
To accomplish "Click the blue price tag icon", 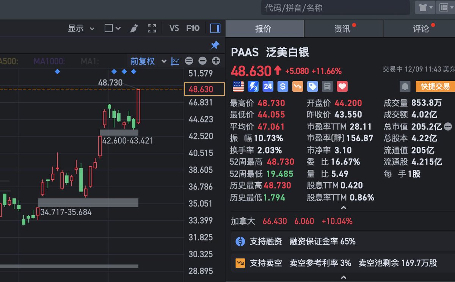I will point(312,87).
